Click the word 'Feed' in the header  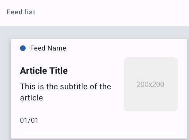tap(15, 12)
